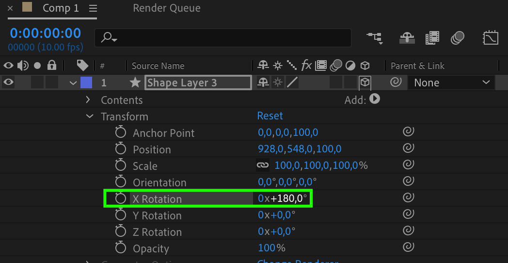Toggle the Shy switch on Shape Layer 3
Screen dimensions: 508x263
pyautogui.click(x=263, y=83)
